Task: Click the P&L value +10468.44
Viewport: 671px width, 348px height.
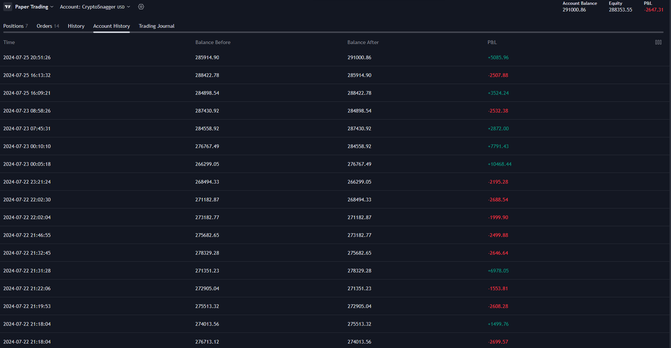Action: point(499,164)
